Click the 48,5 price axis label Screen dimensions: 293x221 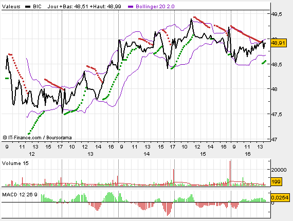pyautogui.click(x=277, y=64)
